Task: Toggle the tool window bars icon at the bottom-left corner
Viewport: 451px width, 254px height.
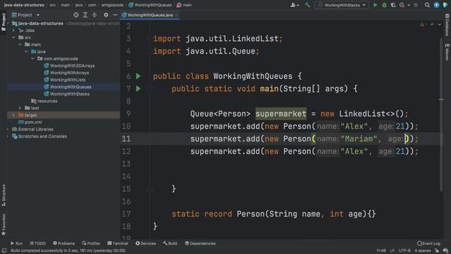Action: pos(4,250)
